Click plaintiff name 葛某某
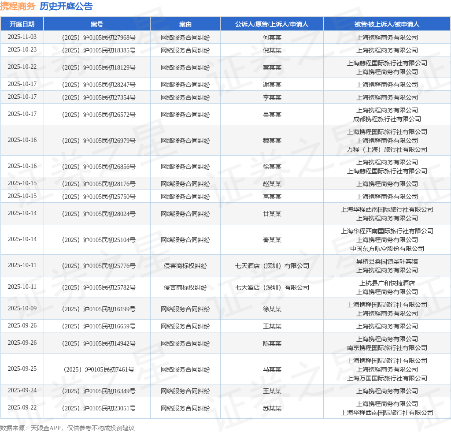The height and width of the screenshot is (432, 451). pos(272,197)
